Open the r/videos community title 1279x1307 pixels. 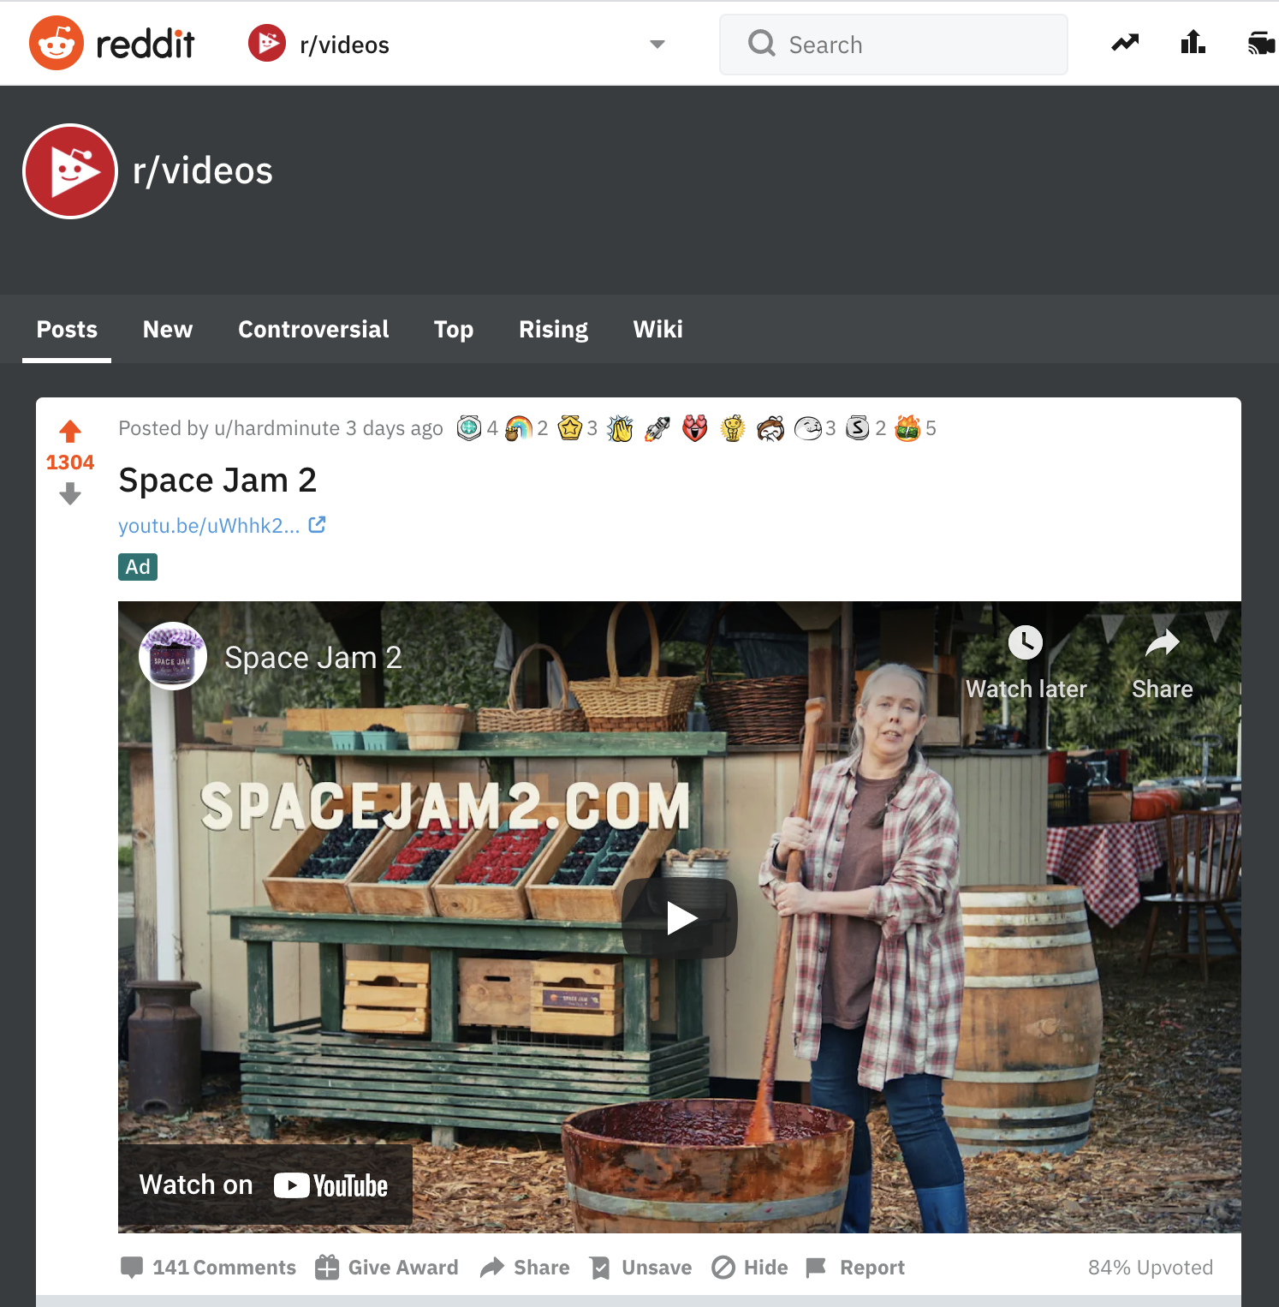coord(203,170)
